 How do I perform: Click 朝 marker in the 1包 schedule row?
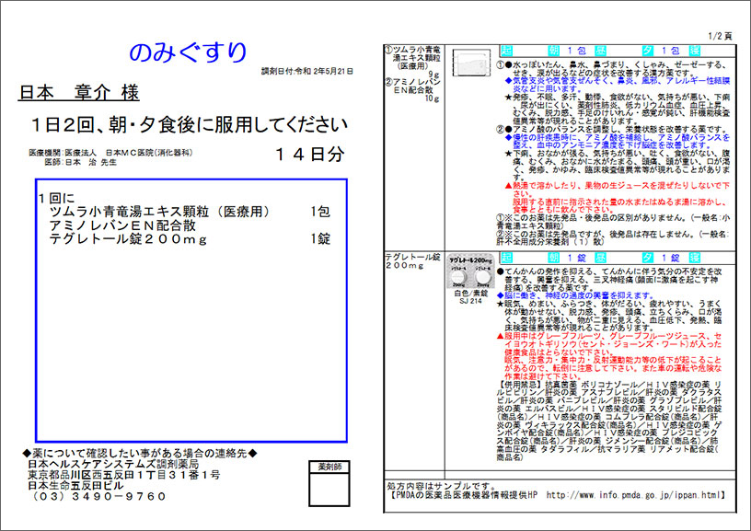coord(554,51)
